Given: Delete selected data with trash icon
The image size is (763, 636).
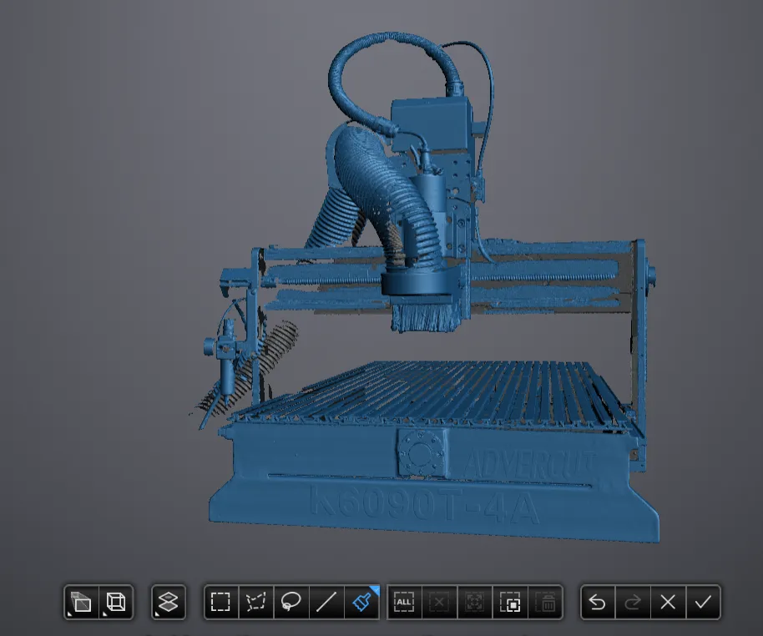Looking at the screenshot, I should [545, 602].
